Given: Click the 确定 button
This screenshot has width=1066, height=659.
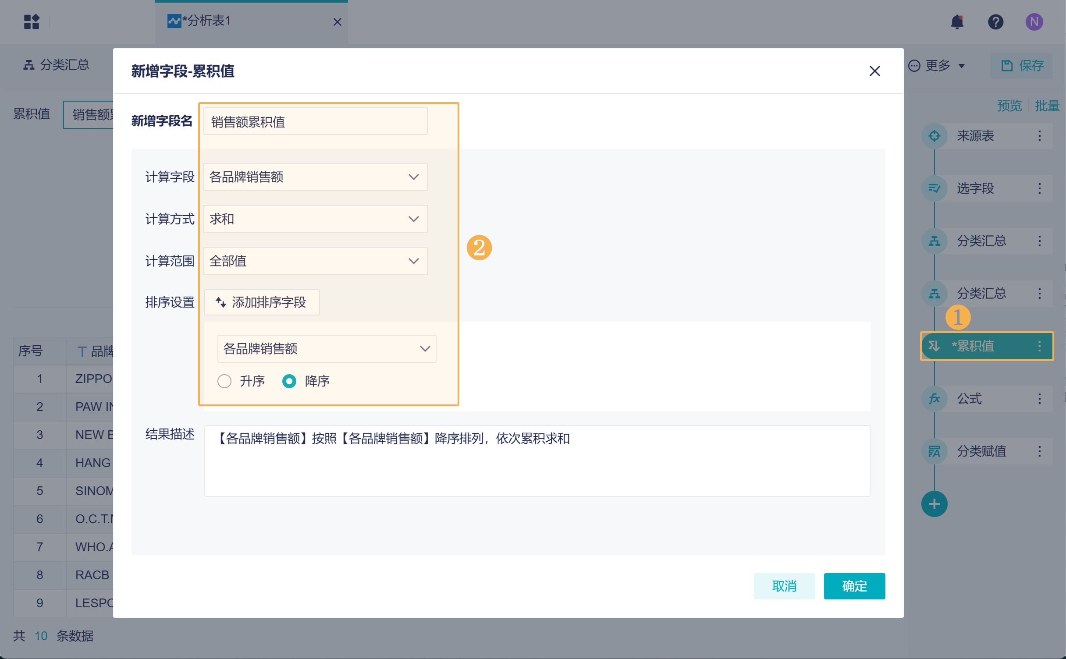Looking at the screenshot, I should 854,586.
